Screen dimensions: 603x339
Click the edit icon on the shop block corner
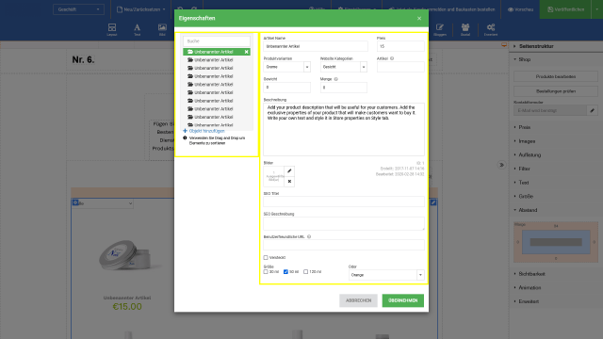(433, 202)
